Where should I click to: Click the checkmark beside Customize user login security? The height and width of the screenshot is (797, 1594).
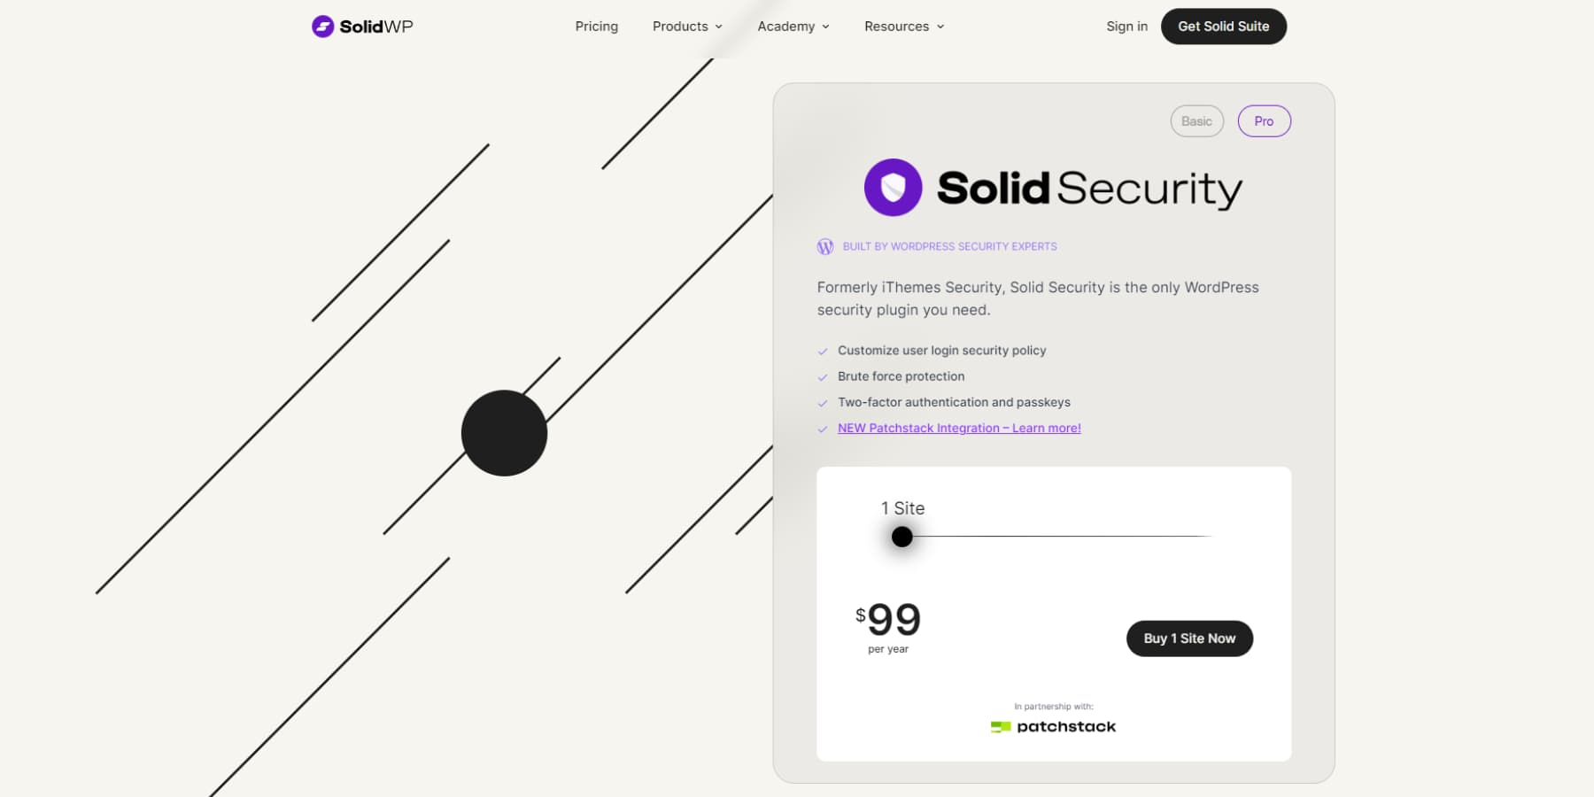(x=822, y=351)
